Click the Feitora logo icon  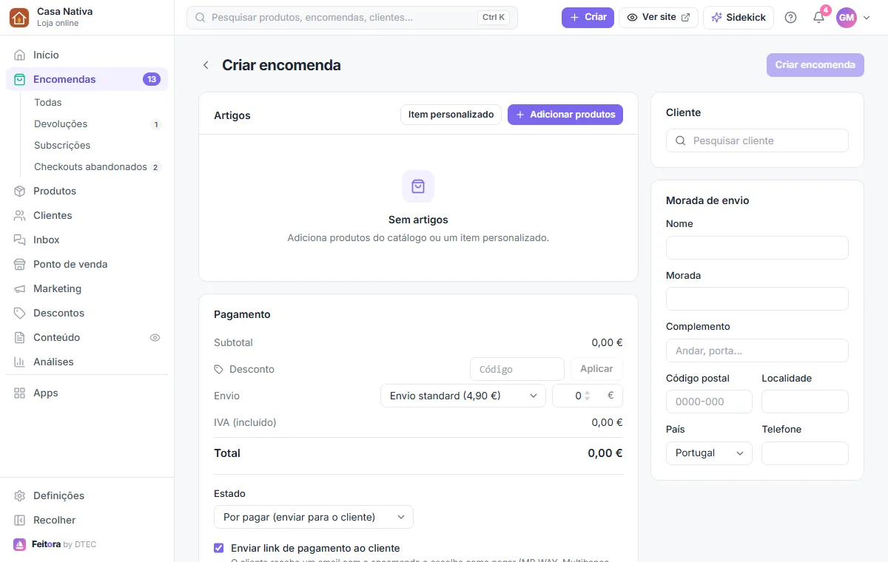[x=19, y=544]
